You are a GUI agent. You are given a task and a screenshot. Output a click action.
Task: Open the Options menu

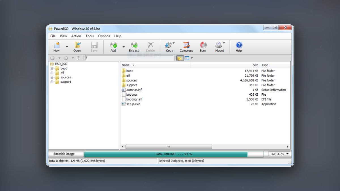pyautogui.click(x=104, y=36)
